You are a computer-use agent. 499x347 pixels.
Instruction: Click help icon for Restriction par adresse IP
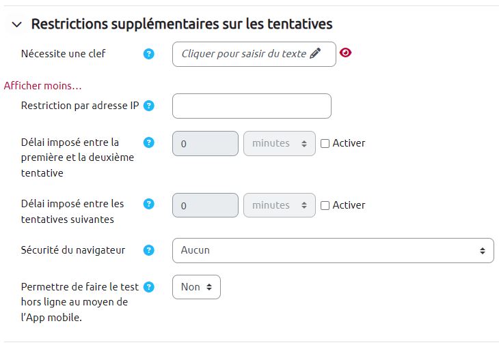pos(149,106)
